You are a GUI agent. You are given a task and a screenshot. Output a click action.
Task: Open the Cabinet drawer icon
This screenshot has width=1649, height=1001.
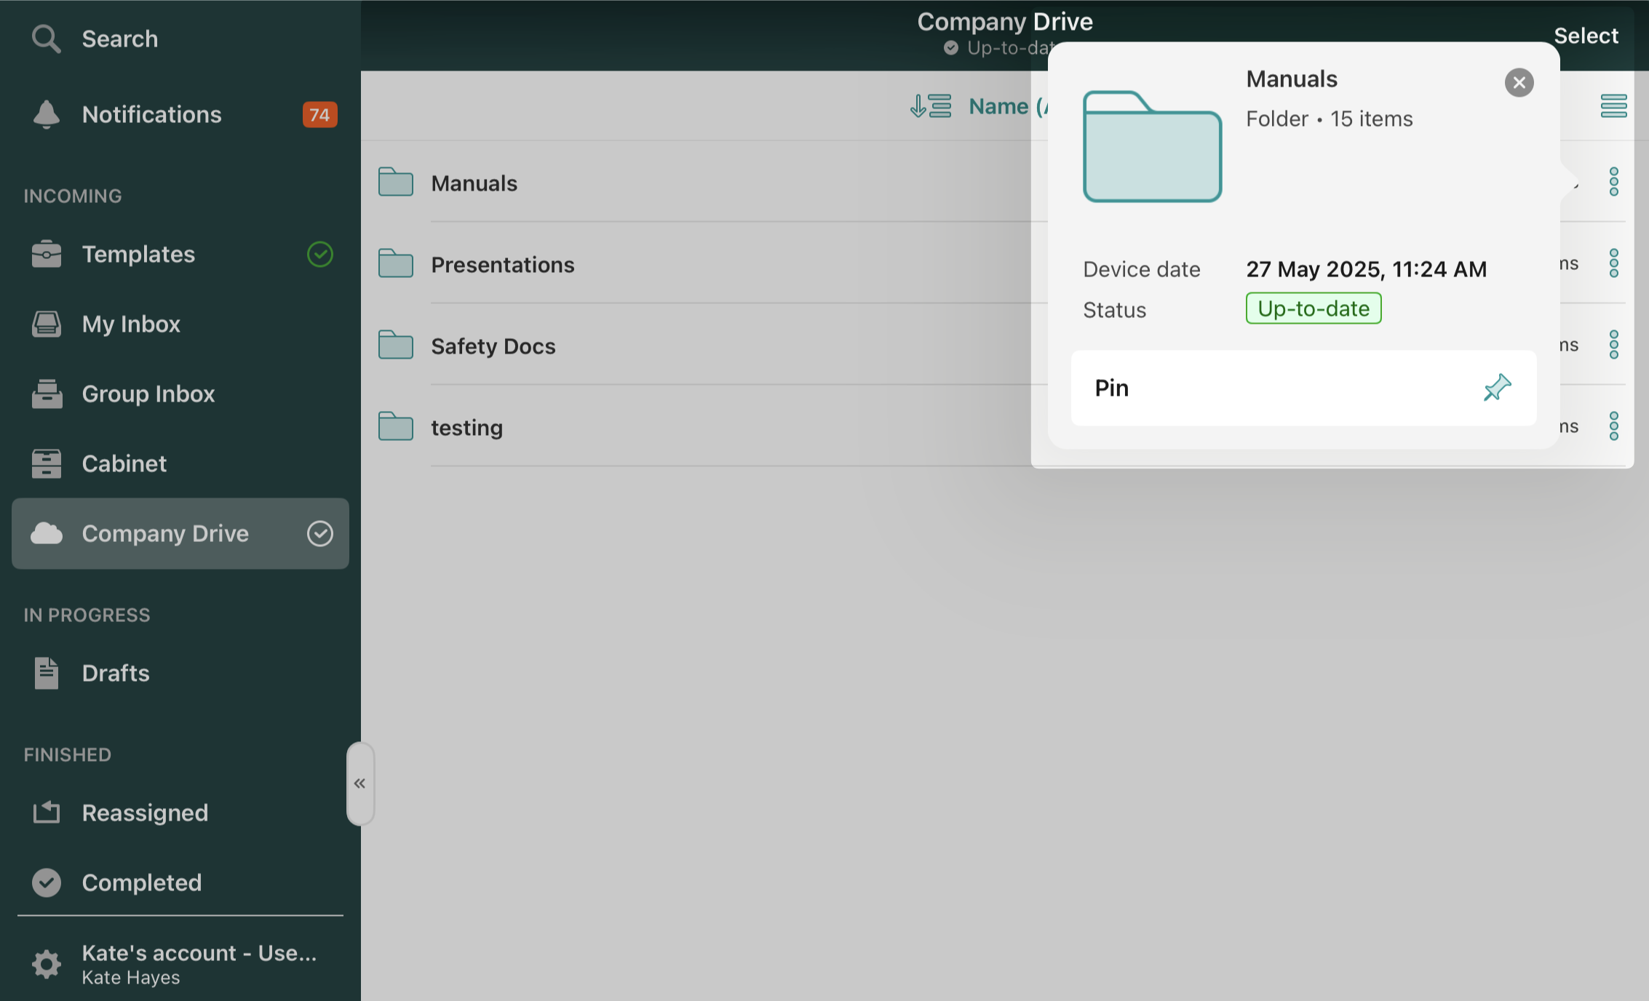[46, 463]
